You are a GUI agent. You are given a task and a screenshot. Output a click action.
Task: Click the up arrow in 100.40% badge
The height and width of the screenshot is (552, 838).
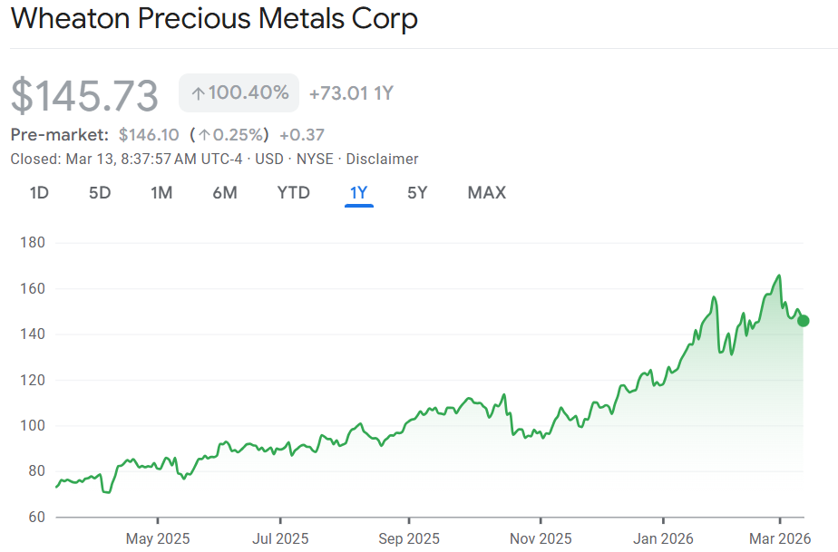(199, 92)
